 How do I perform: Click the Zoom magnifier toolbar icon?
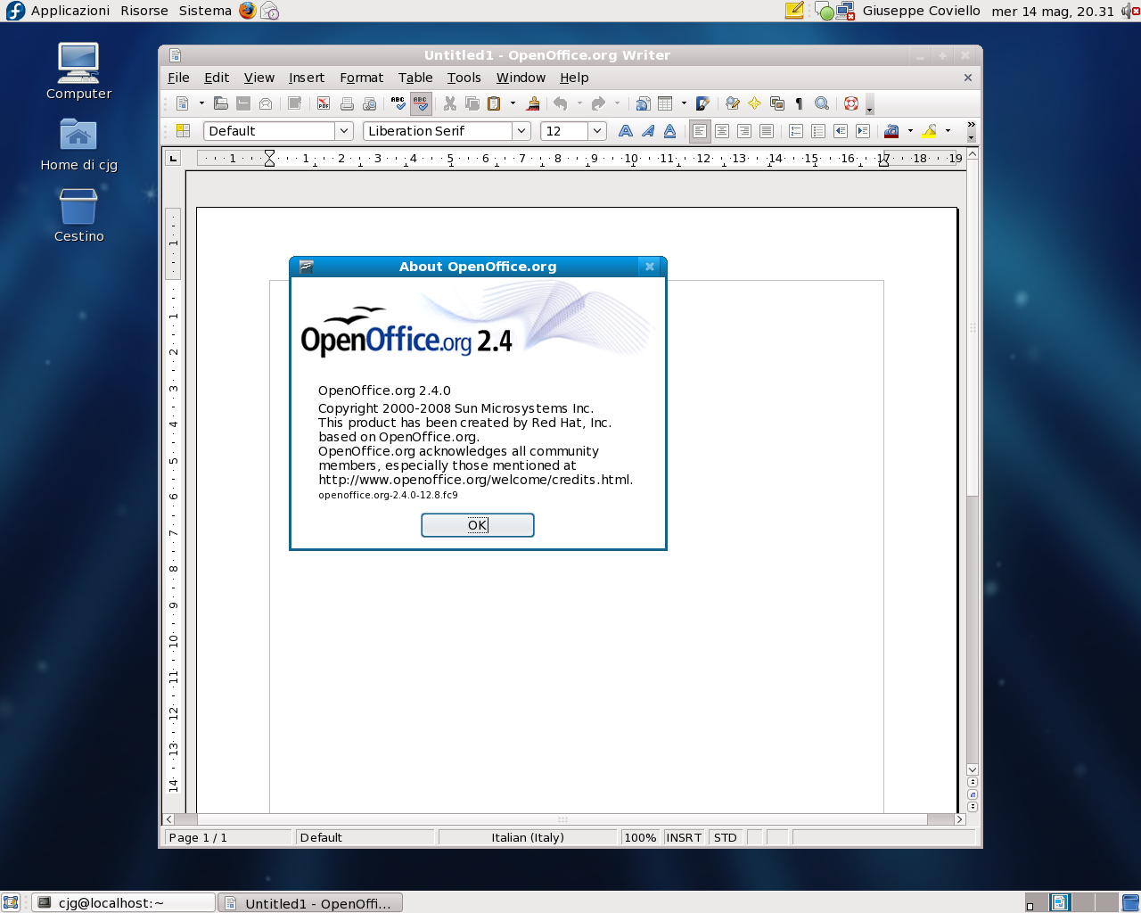822,103
